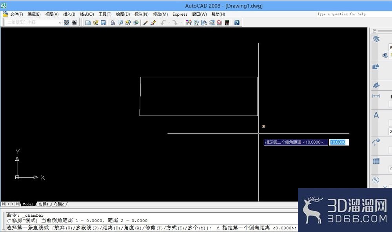Expand the Undo history dropdown arrow
Screen dimensions: 392x232
169,23
